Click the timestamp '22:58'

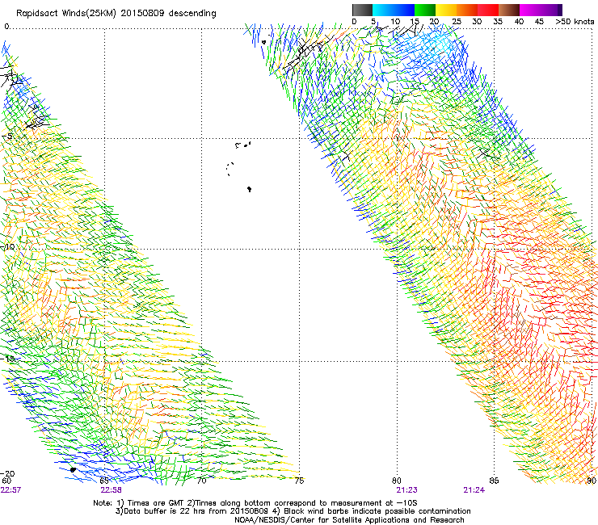click(111, 490)
